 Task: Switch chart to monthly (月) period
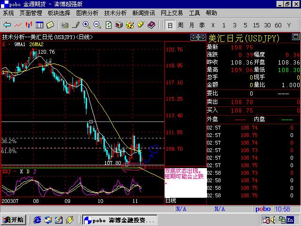191,25
